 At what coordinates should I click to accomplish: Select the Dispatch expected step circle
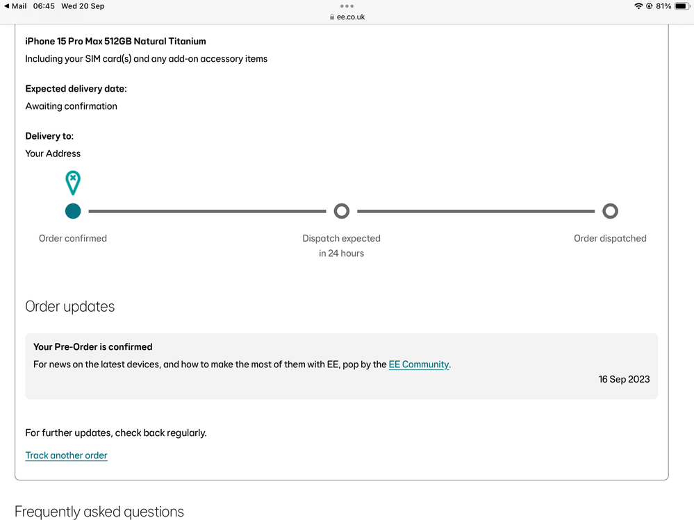point(341,211)
